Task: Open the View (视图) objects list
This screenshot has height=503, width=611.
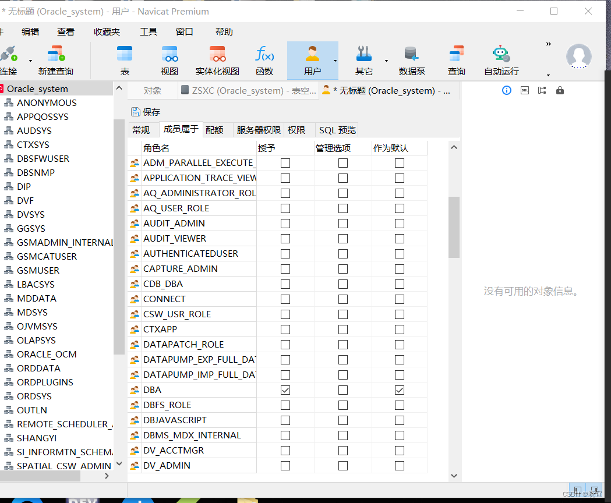Action: coord(169,61)
